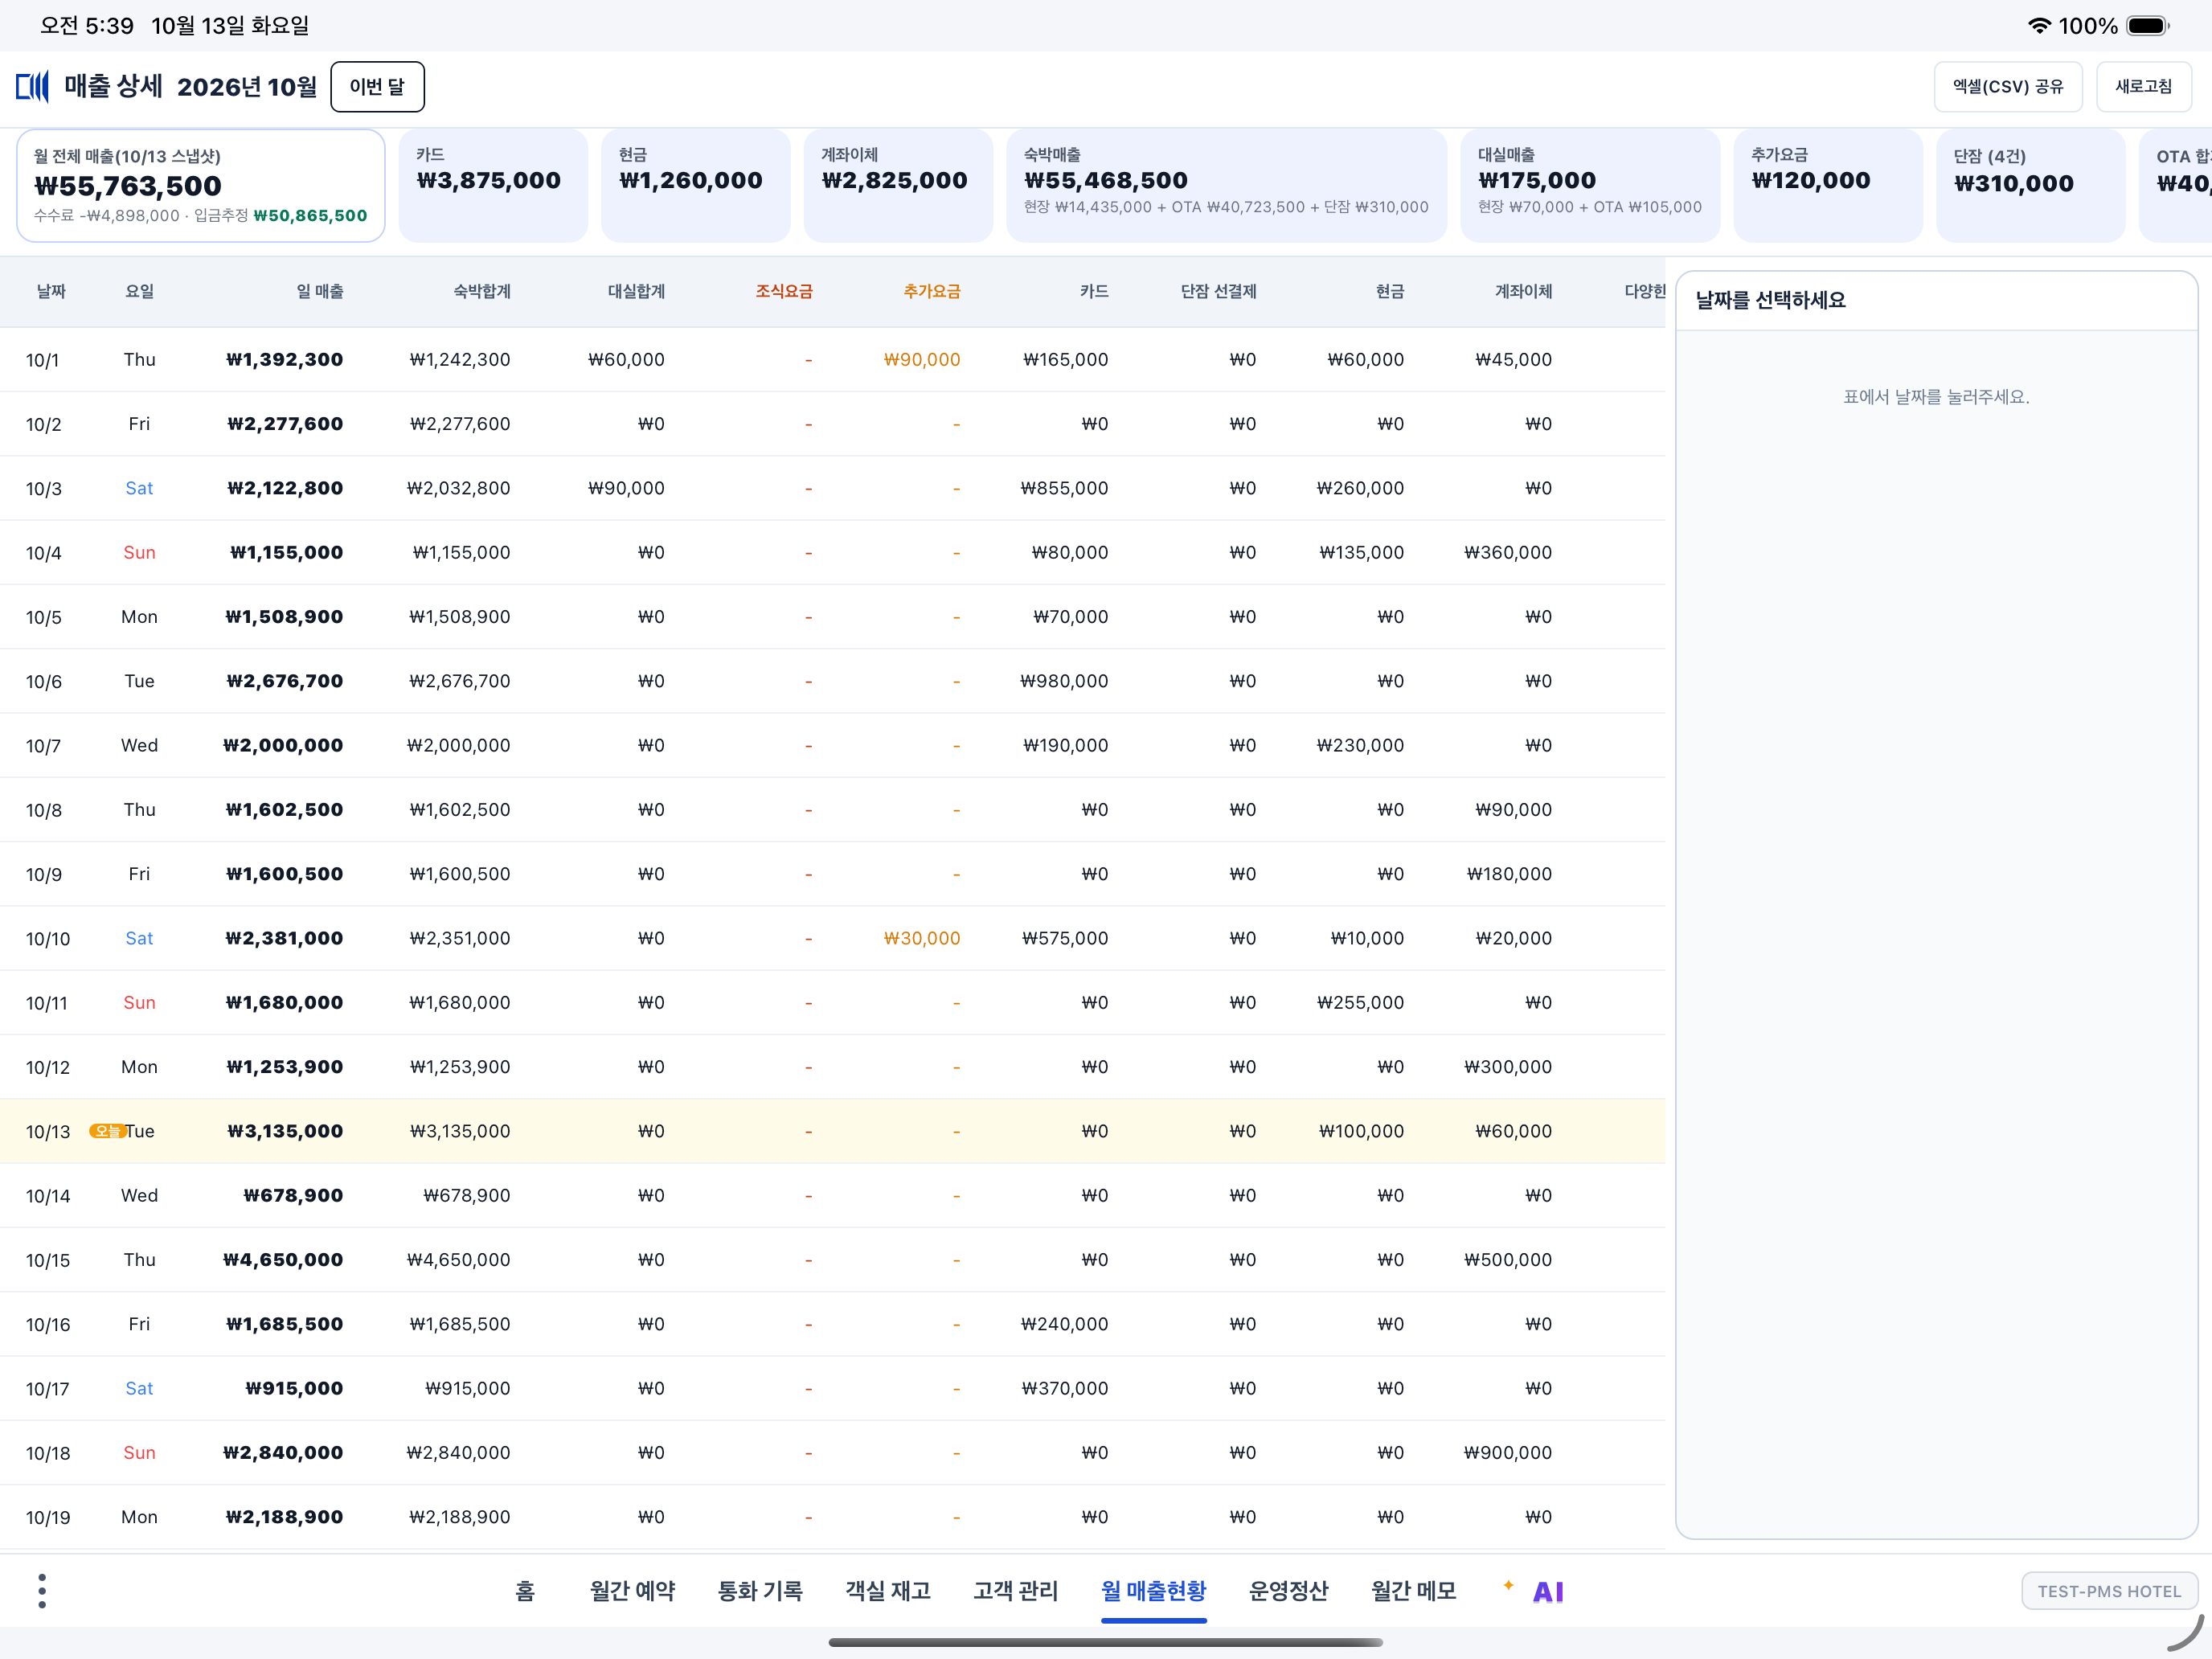Switch to the 통화 기록 tab
This screenshot has height=1659, width=2212.
(x=760, y=1591)
